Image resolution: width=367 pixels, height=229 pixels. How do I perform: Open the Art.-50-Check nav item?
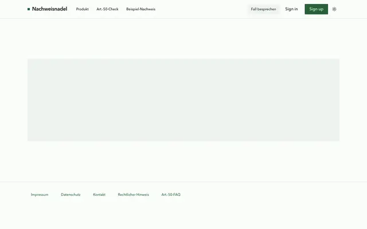107,9
